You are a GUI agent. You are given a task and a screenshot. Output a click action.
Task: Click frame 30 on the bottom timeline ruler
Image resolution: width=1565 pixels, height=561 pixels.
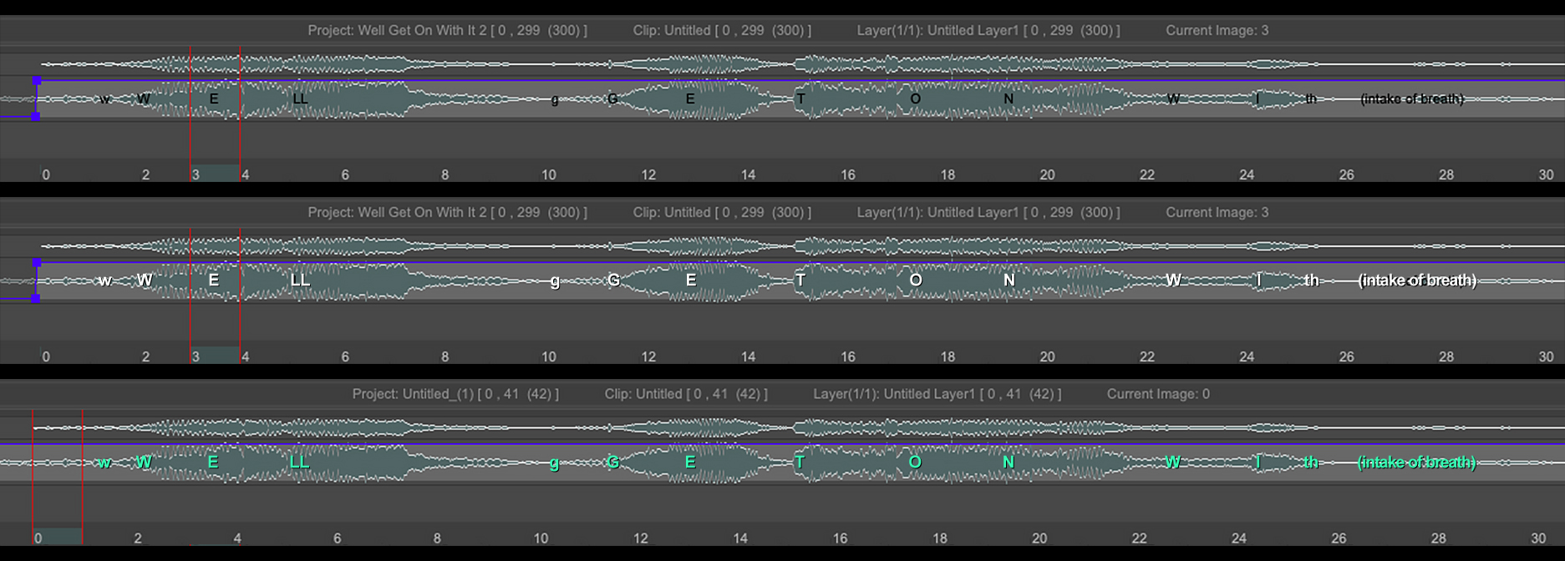(x=1538, y=538)
